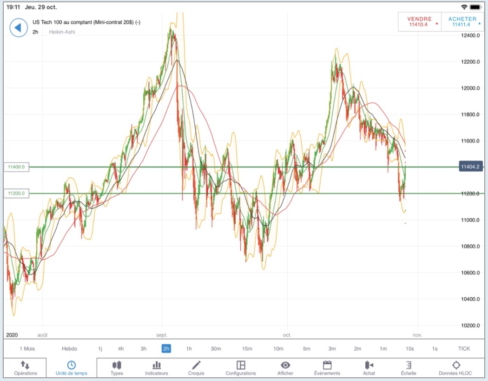Tap the oct. date axis label
The height and width of the screenshot is (381, 488).
coord(287,335)
